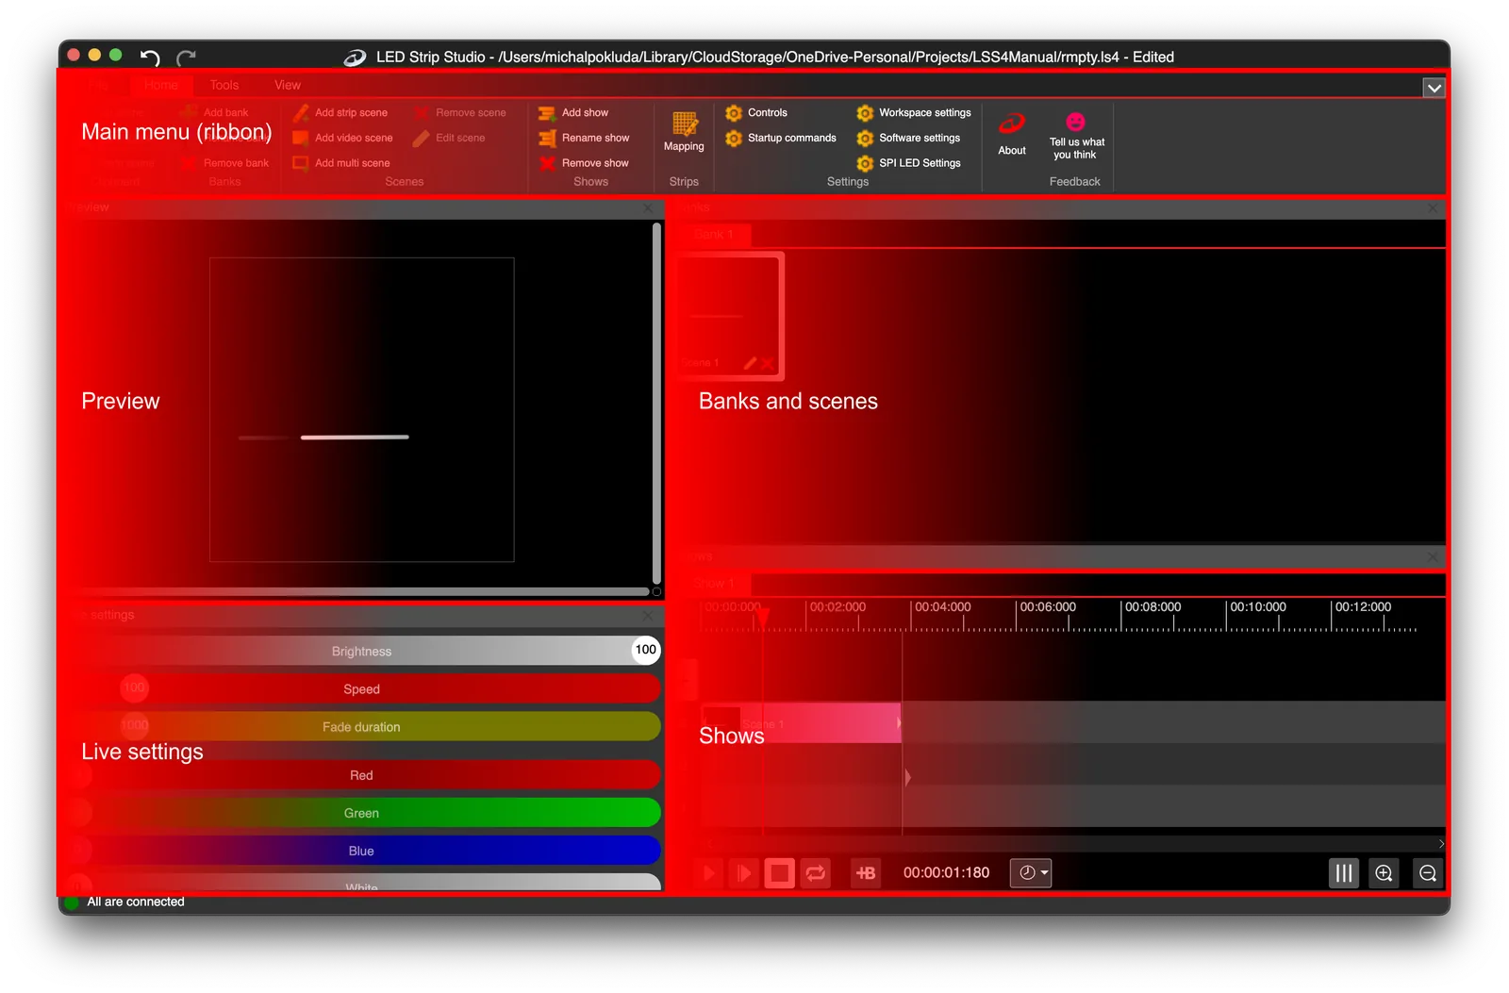
Task: Click the current time field 00:00:01:180
Action: coord(946,873)
